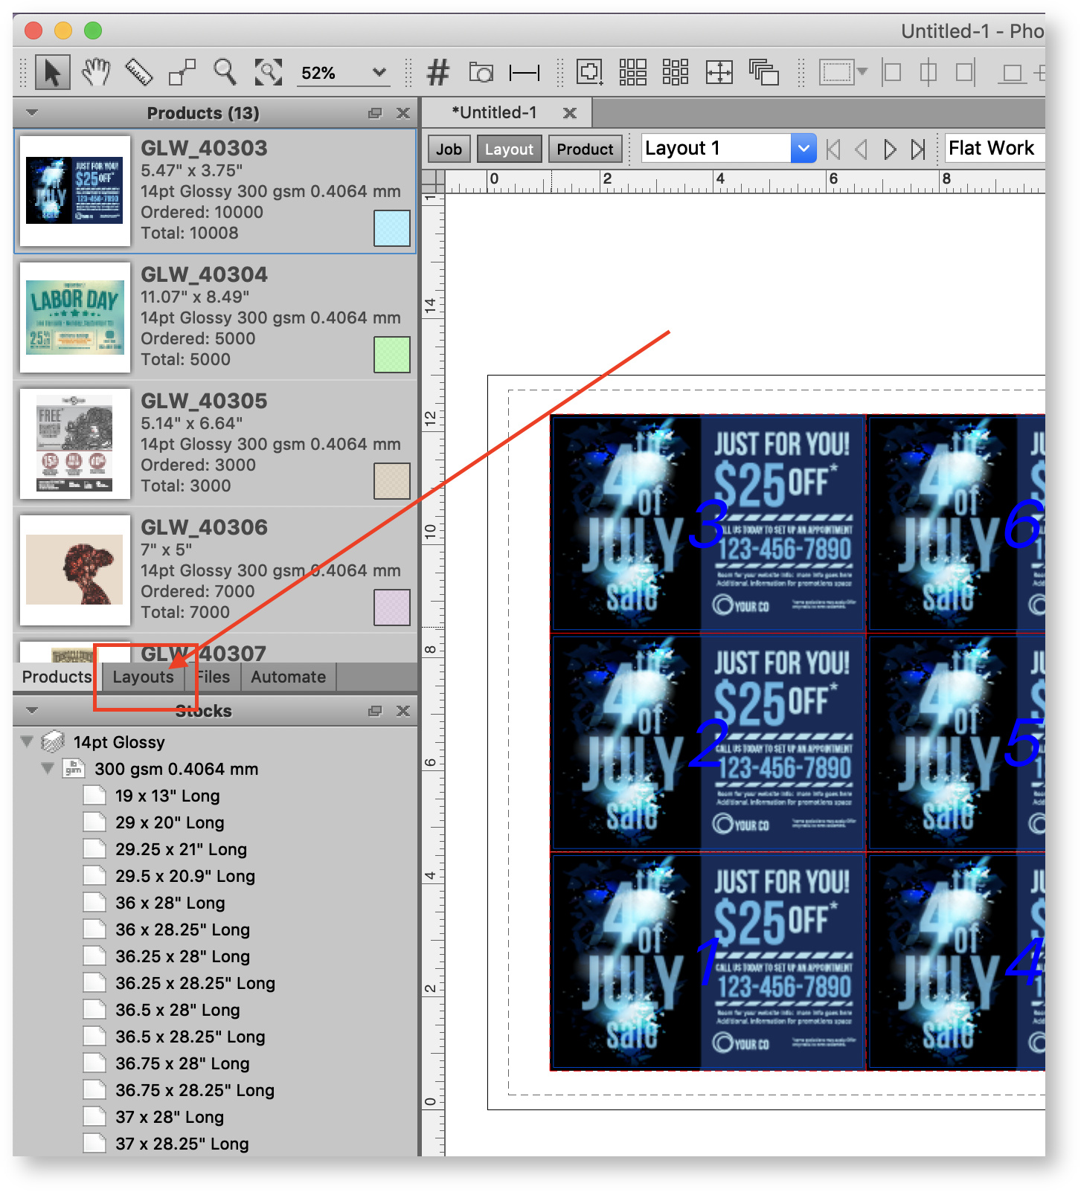The height and width of the screenshot is (1192, 1081).
Task: Select the GLW_40306 silhouette thumbnail
Action: 75,570
